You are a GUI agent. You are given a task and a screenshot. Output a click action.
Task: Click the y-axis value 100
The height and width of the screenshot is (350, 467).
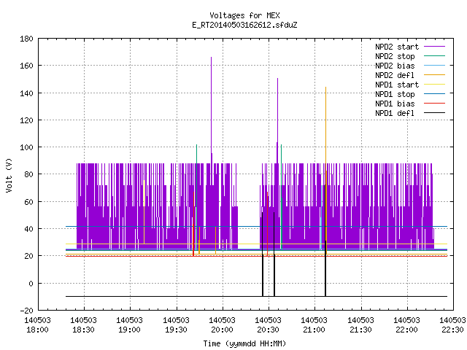(26, 147)
